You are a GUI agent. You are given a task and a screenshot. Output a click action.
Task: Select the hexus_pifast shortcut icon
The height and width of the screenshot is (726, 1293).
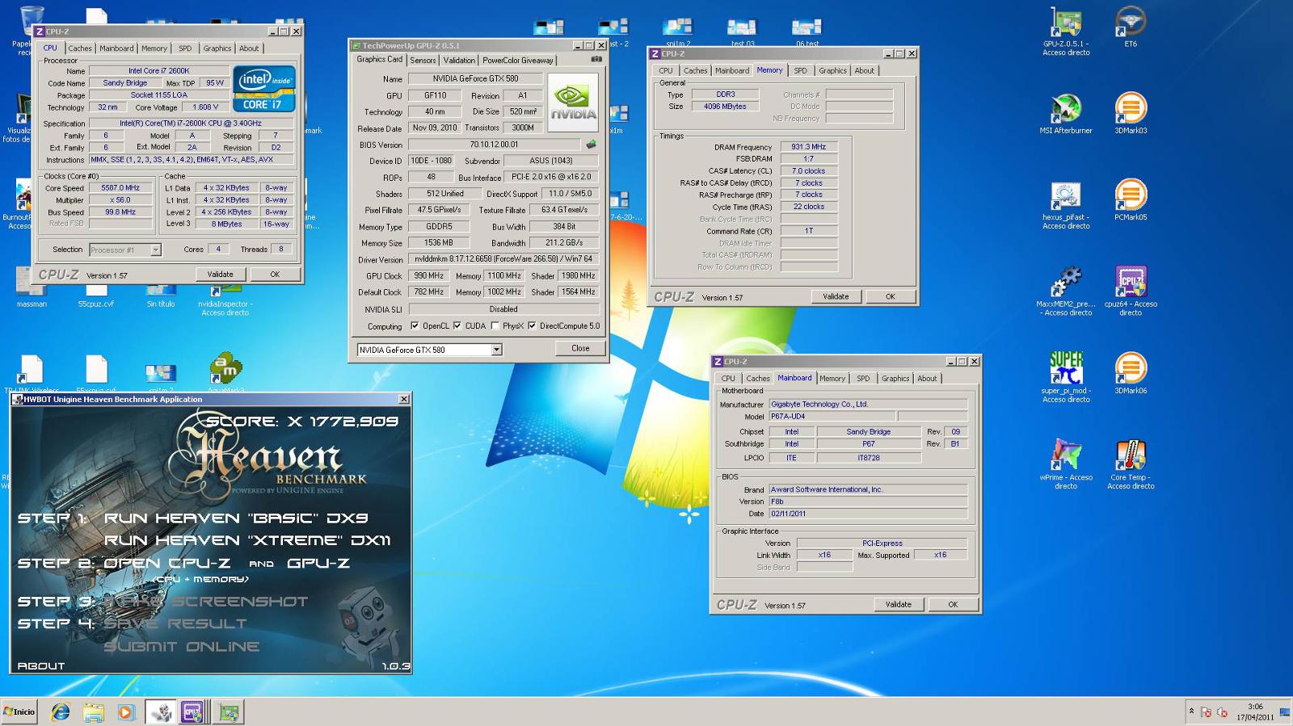tap(1066, 205)
